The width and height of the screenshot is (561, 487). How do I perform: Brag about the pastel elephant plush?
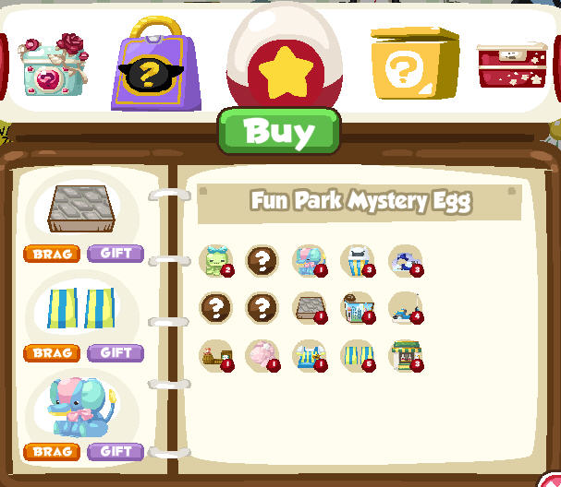pyautogui.click(x=52, y=452)
